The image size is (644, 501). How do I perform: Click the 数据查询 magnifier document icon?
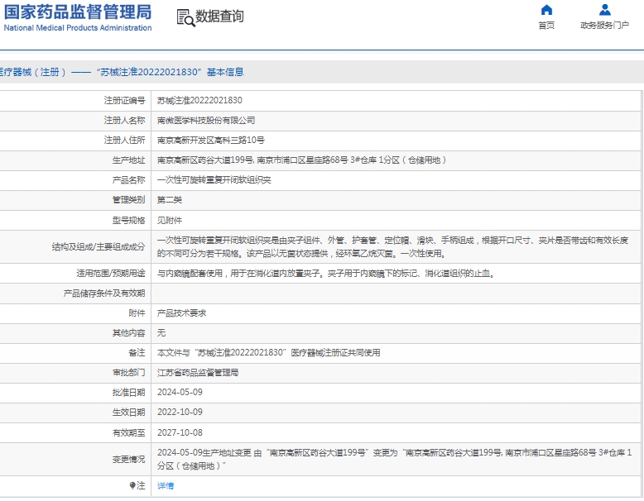185,18
